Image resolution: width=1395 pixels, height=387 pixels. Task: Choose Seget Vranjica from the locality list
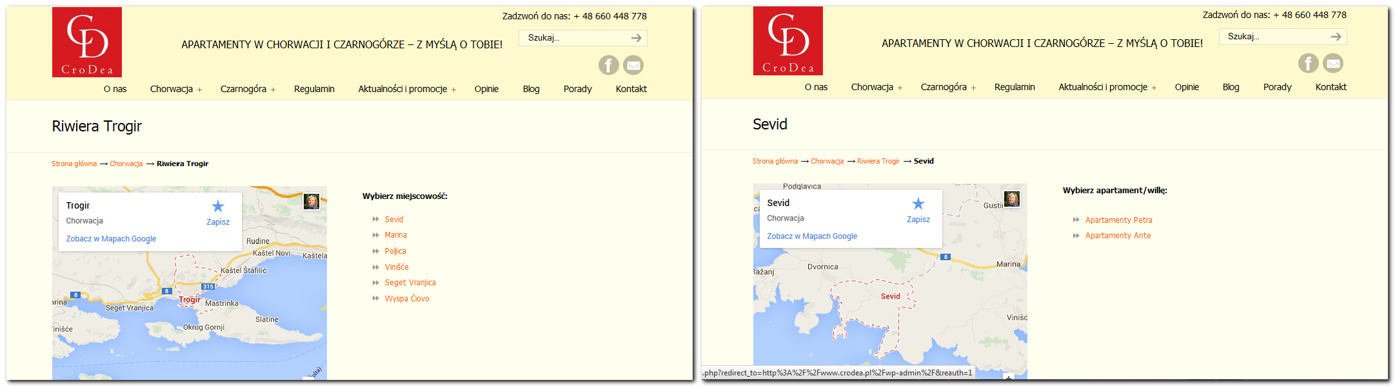pos(410,283)
